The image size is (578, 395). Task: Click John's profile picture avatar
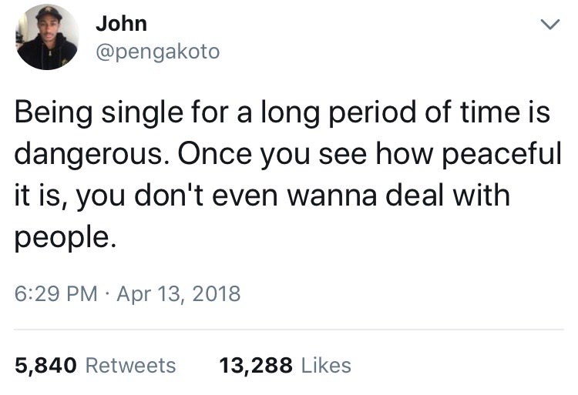coord(48,37)
